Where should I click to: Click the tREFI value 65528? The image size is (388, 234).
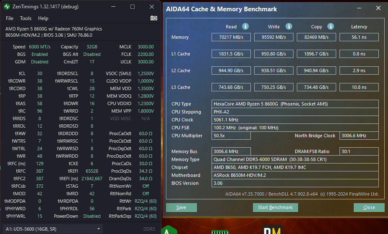coord(92,171)
